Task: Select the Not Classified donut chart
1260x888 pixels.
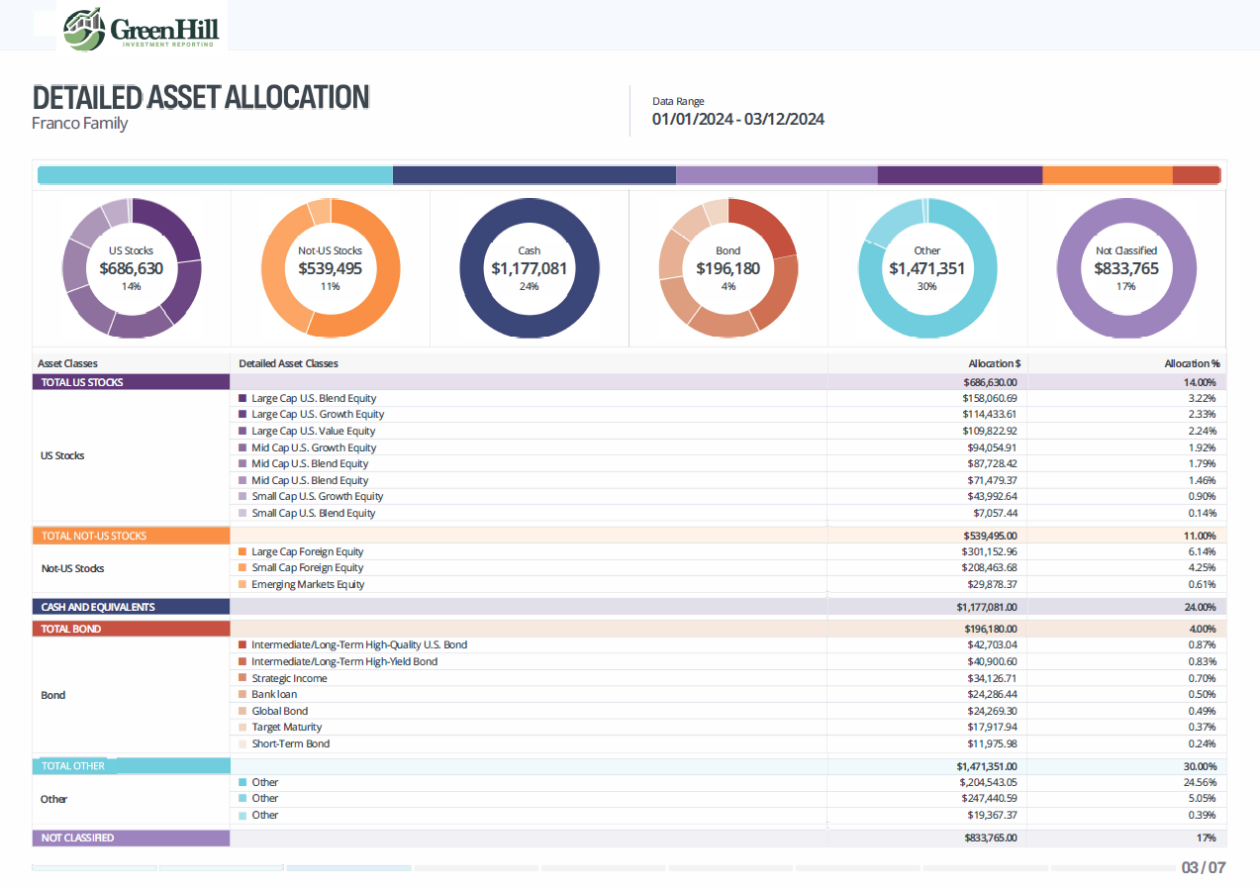Action: click(x=1126, y=268)
